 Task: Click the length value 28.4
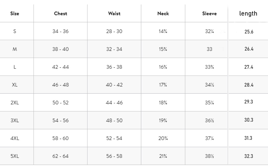[249, 85]
